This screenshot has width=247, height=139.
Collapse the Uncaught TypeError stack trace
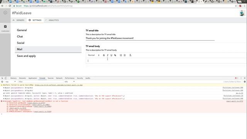(3, 101)
